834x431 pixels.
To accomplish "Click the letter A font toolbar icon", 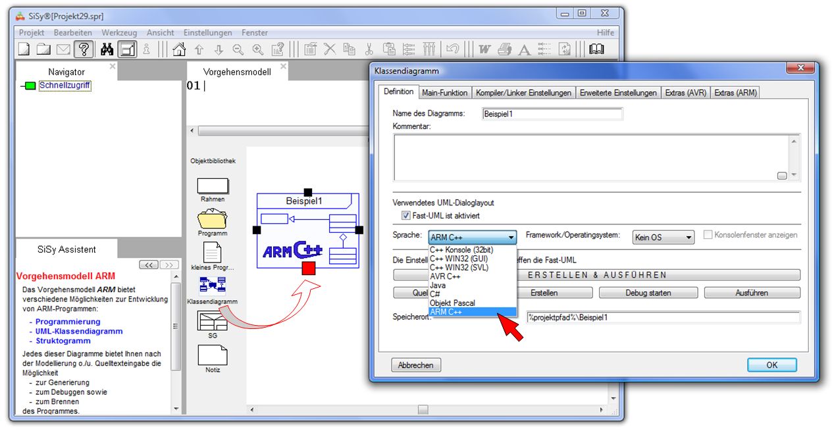I will pos(525,49).
